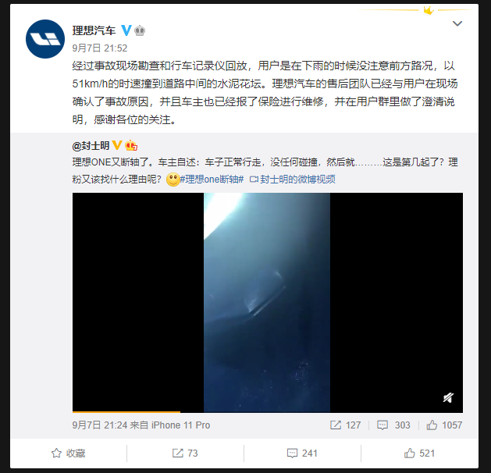Click the orange V badge beside 封士明
Screen dimensions: 491x473
117,145
